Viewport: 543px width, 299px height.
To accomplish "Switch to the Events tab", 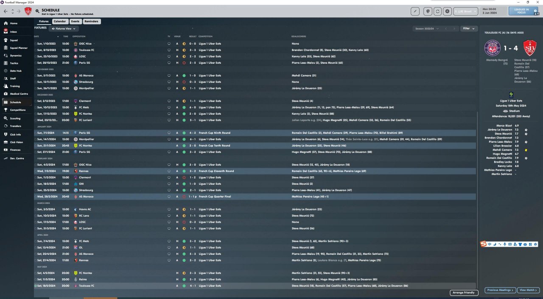I will point(75,21).
